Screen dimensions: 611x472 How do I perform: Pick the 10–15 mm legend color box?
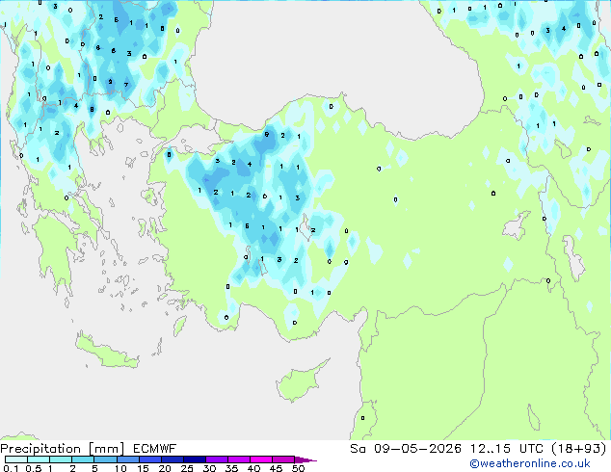(127, 459)
